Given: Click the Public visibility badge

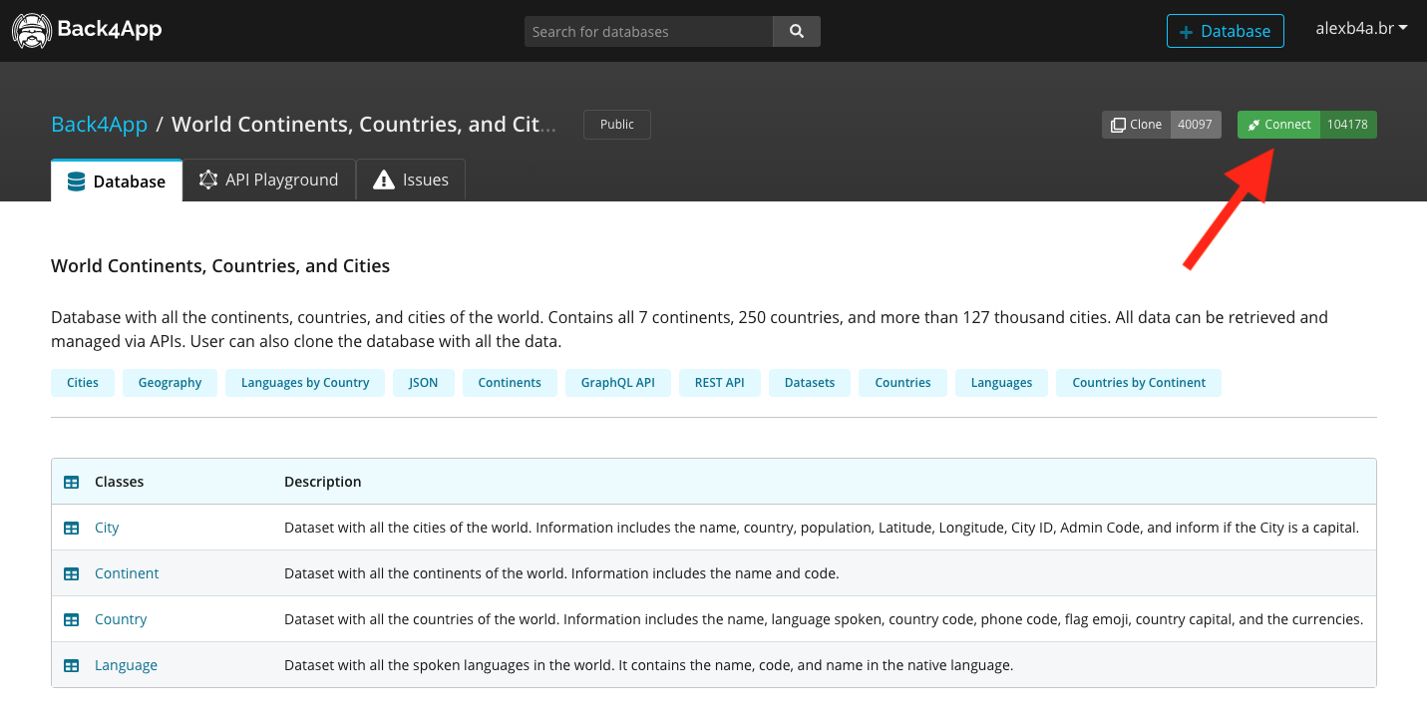Looking at the screenshot, I should tap(617, 125).
